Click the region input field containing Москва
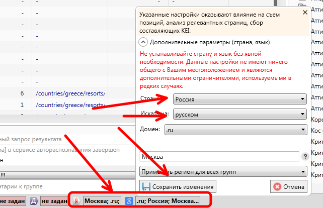 (x=219, y=157)
